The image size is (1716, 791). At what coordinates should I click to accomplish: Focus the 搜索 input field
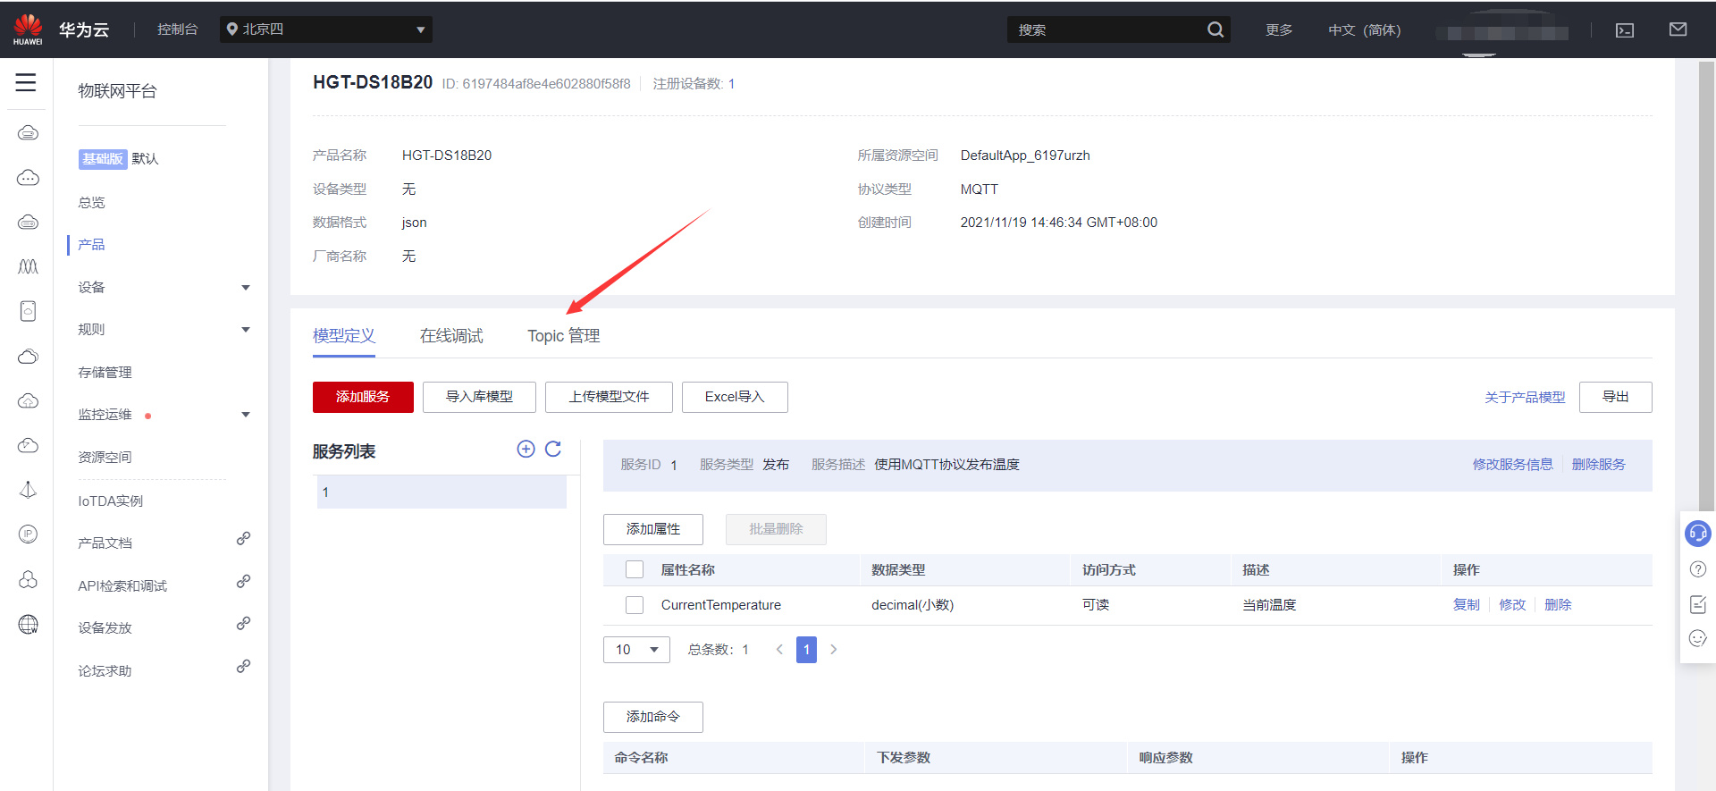tap(1106, 29)
